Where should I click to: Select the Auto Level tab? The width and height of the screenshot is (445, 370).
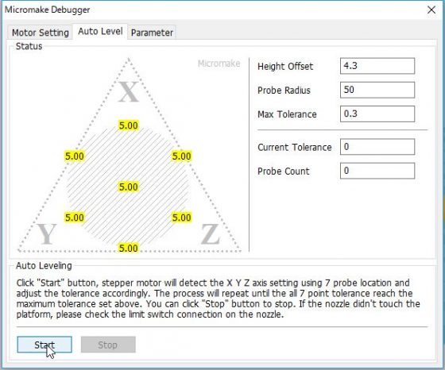[x=100, y=31]
